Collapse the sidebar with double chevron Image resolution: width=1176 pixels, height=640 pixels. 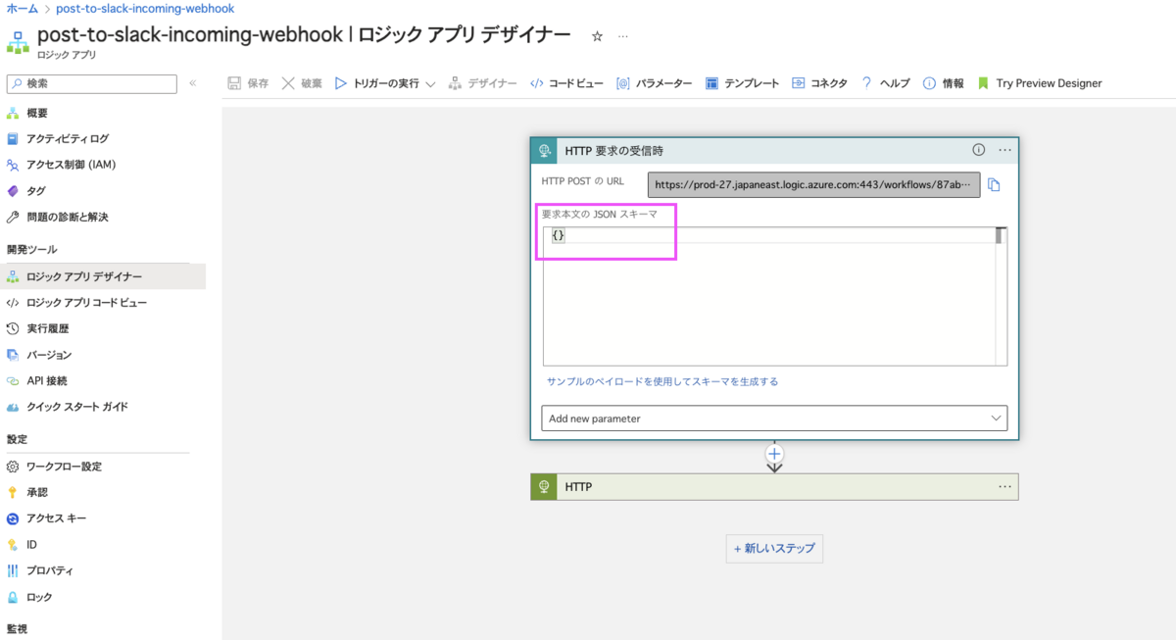pyautogui.click(x=193, y=83)
